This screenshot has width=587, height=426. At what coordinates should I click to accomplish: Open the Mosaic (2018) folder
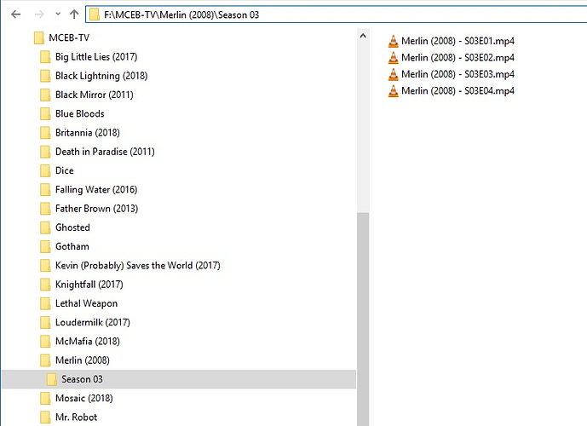click(x=83, y=398)
